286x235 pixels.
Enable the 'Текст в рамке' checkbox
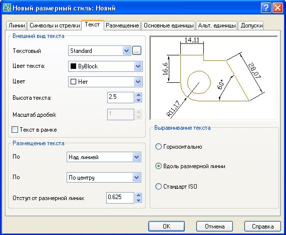[15, 130]
